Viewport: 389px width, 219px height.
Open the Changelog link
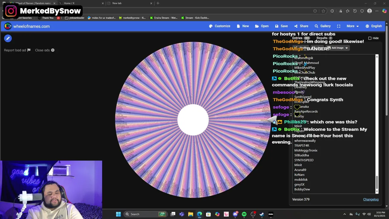tap(371, 199)
